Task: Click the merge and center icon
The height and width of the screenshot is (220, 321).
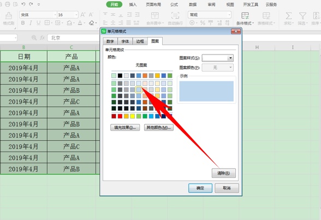Action: 155,15
